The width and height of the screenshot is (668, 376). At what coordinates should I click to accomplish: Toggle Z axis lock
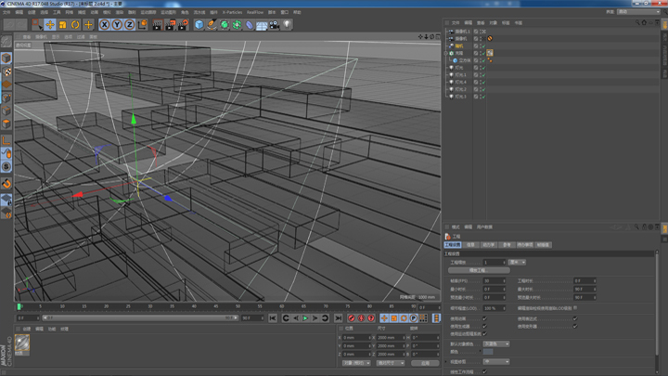(x=130, y=25)
